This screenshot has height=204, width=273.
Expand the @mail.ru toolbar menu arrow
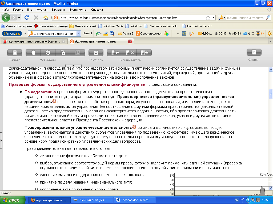click(25, 33)
